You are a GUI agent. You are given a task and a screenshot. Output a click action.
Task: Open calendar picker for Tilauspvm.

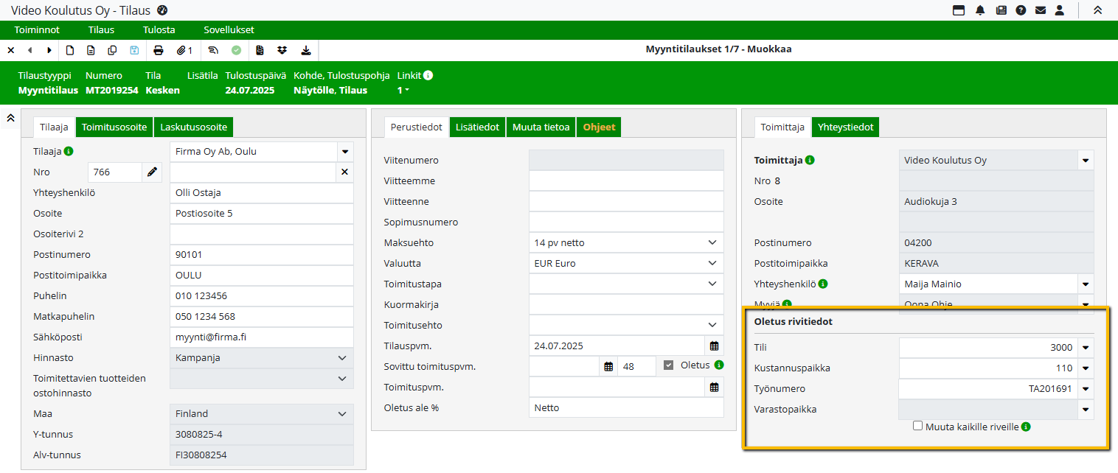point(714,346)
